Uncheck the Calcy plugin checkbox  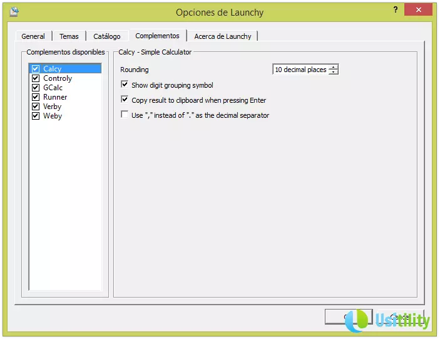click(x=36, y=69)
